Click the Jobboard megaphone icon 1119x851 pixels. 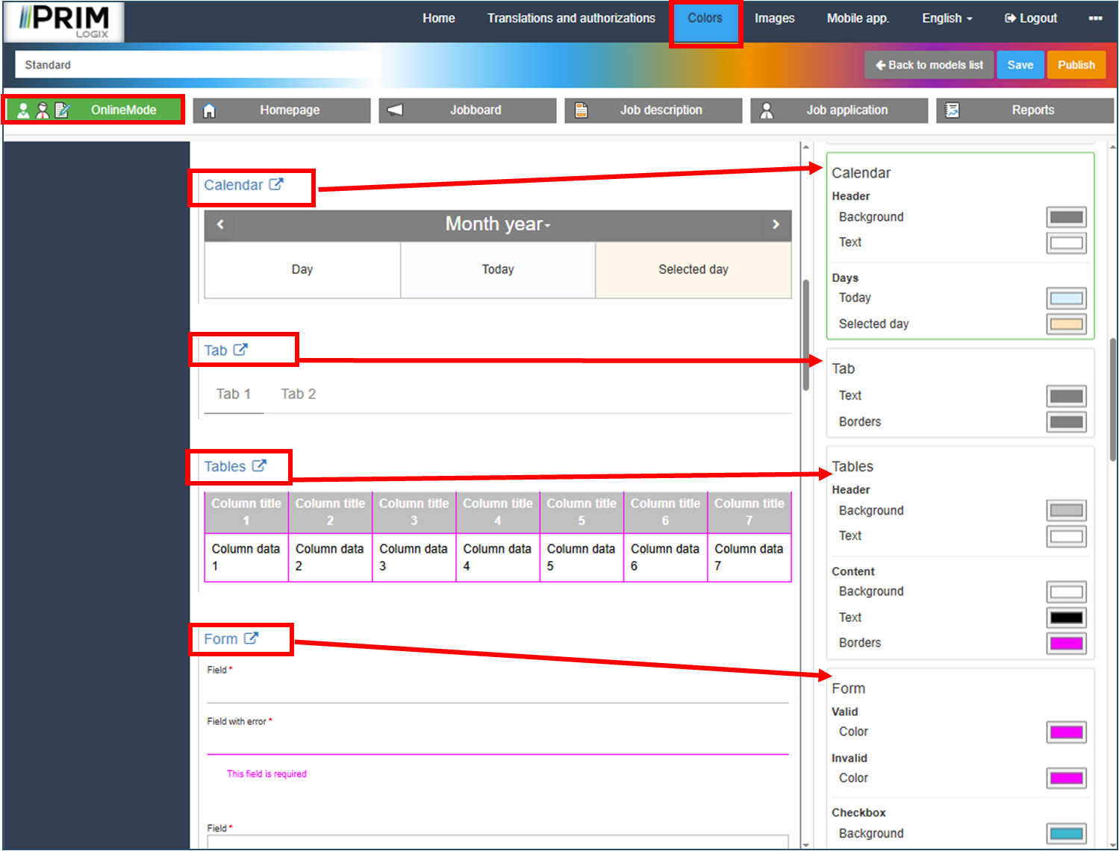click(x=396, y=110)
